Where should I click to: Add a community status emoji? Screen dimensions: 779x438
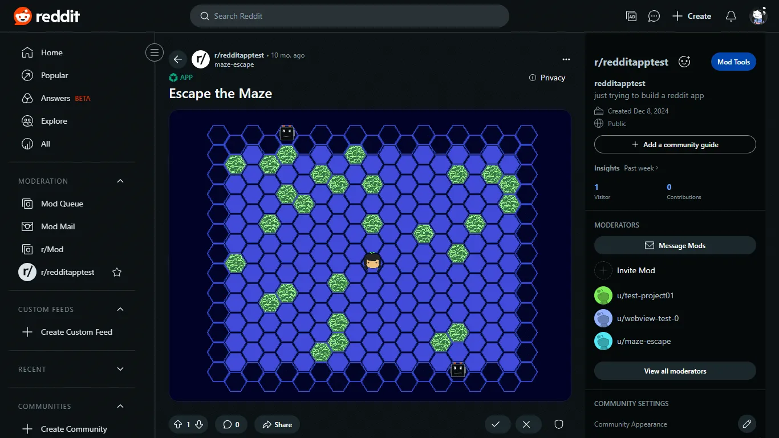pos(684,62)
